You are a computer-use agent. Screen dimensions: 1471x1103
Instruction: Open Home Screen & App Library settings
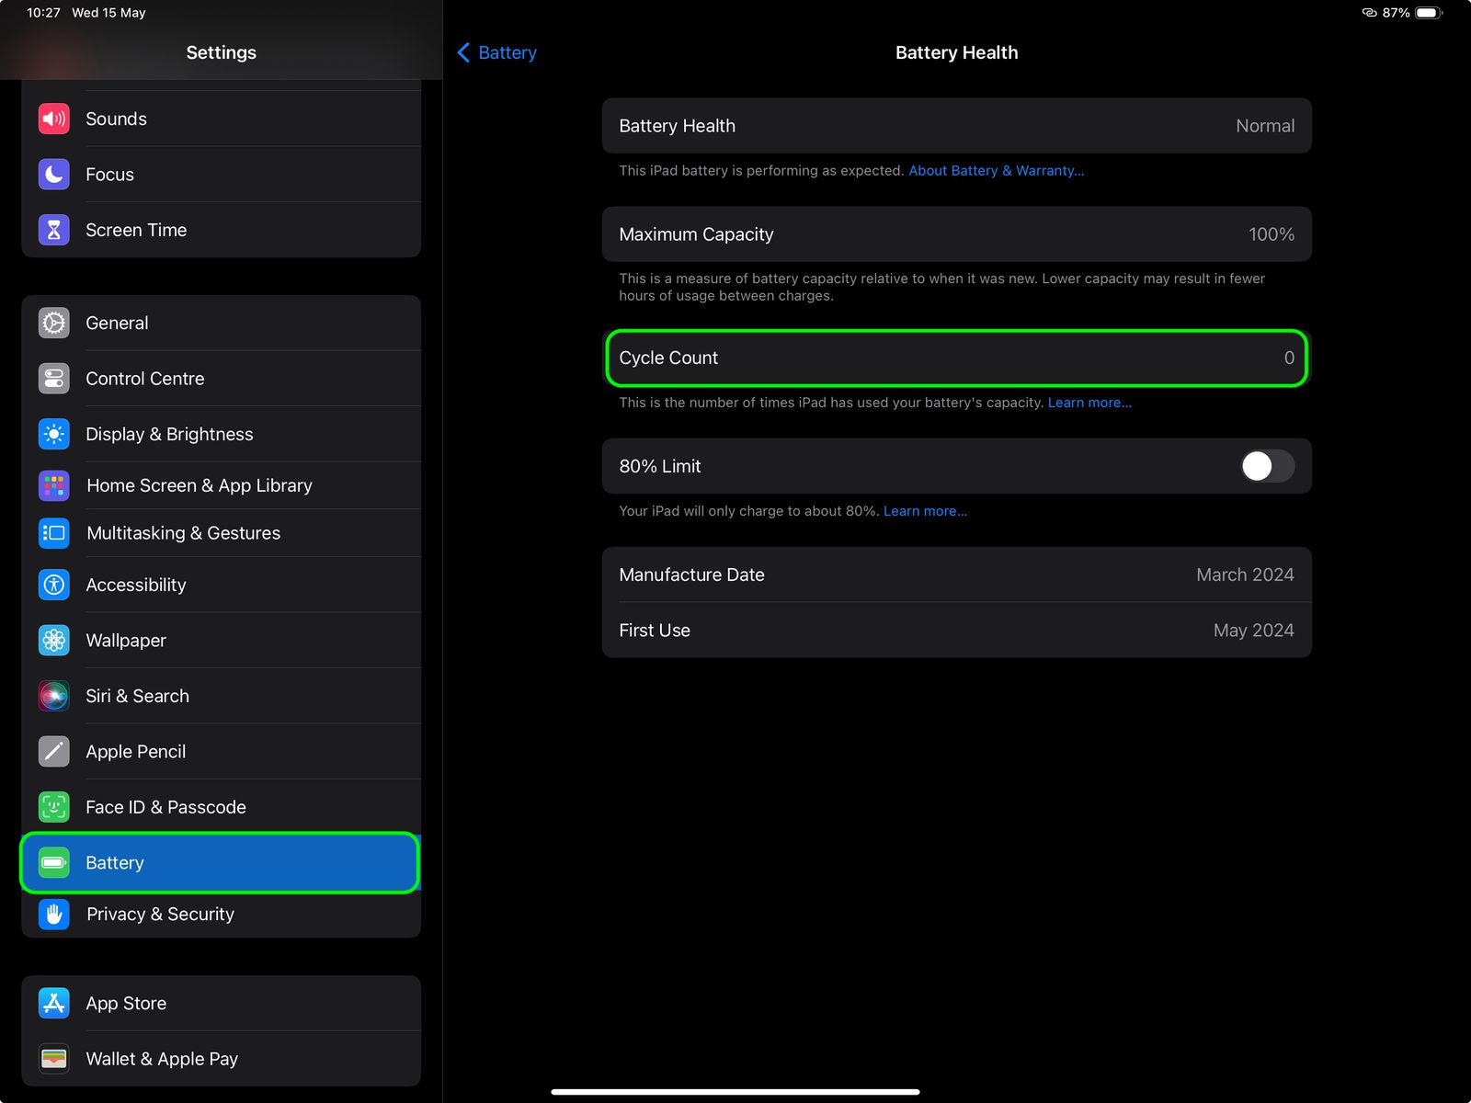199,485
